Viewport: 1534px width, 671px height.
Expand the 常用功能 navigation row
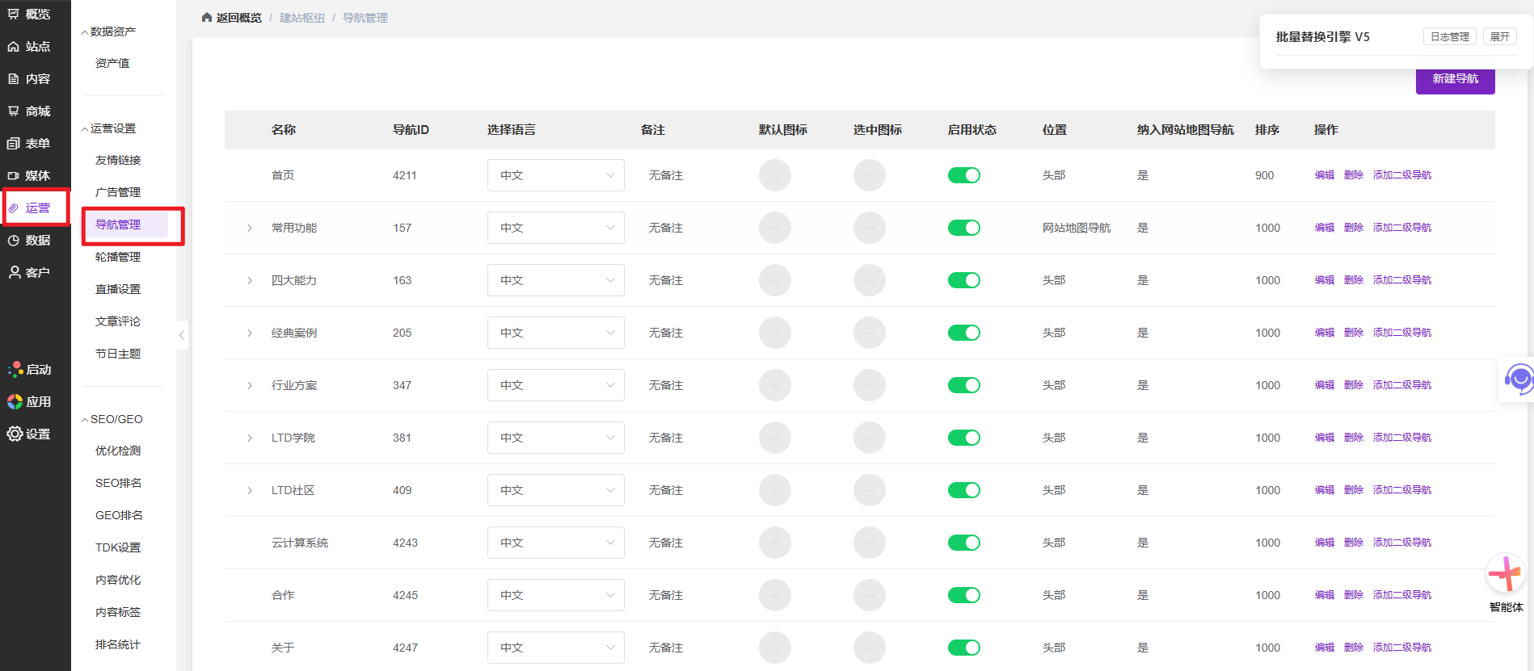250,229
